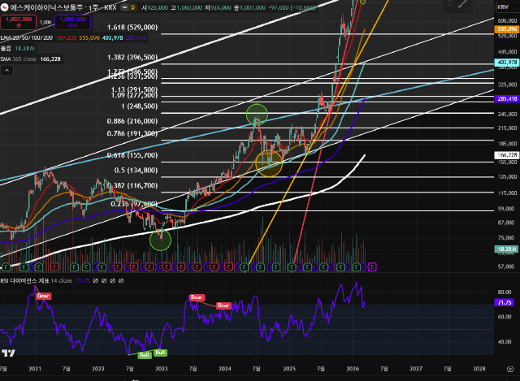Click the 2026 label on time axis
Screen dimensions: 520x381
(x=353, y=369)
